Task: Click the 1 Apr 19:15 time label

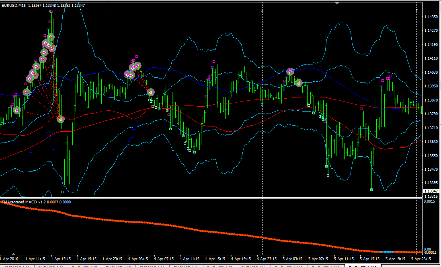Action: click(86, 259)
